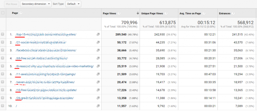Open external link icon for row 2

pos(98,42)
